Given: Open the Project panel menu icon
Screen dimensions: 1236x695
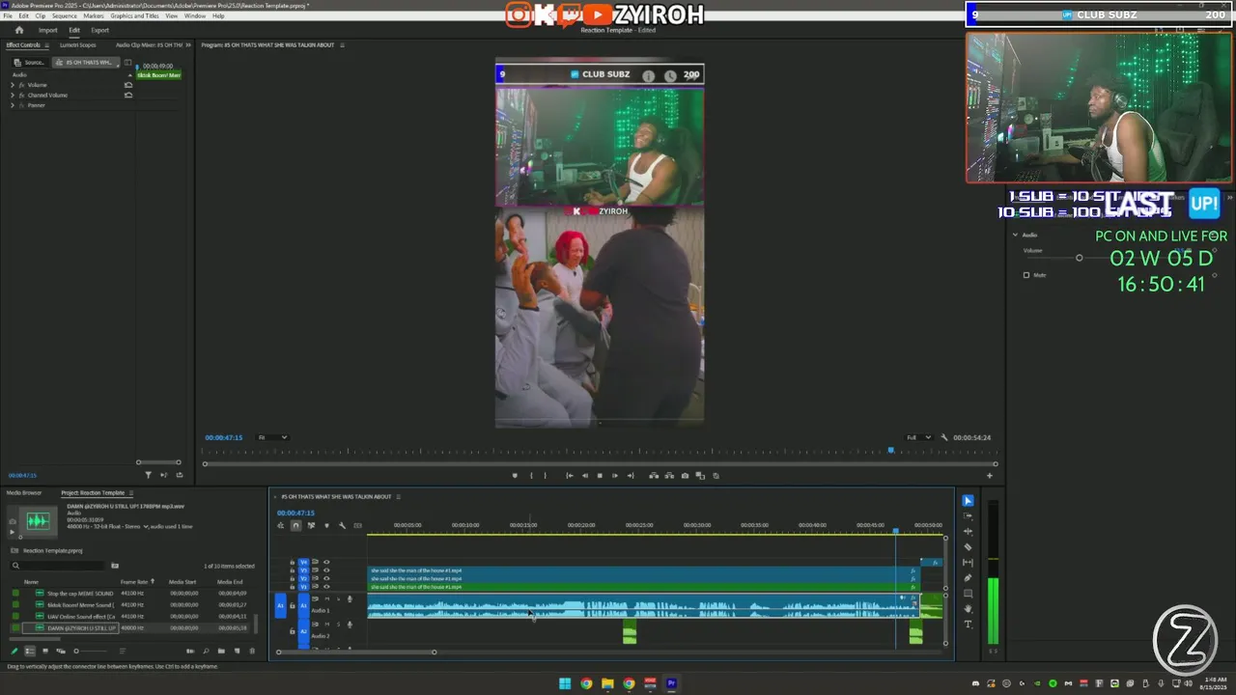Looking at the screenshot, I should click(x=131, y=493).
